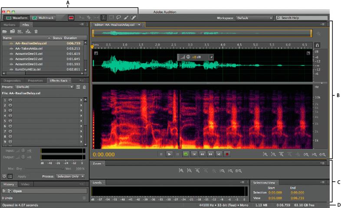This screenshot has width=341, height=208.
Task: Open the Editor file dropdown arrow
Action: coord(139,25)
